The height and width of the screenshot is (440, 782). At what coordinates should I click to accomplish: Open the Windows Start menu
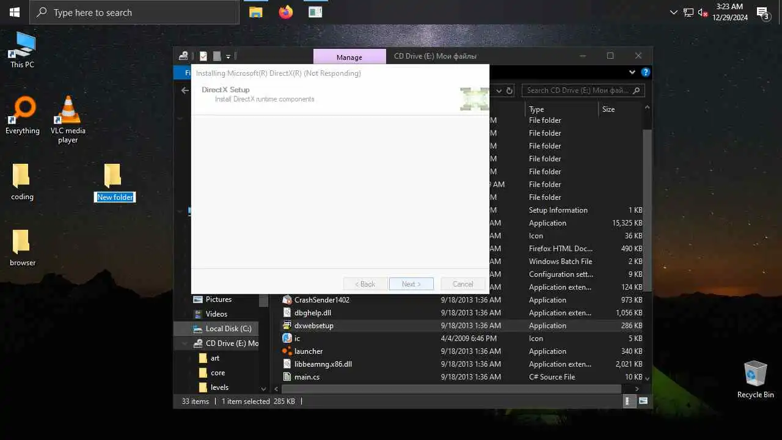pos(15,12)
